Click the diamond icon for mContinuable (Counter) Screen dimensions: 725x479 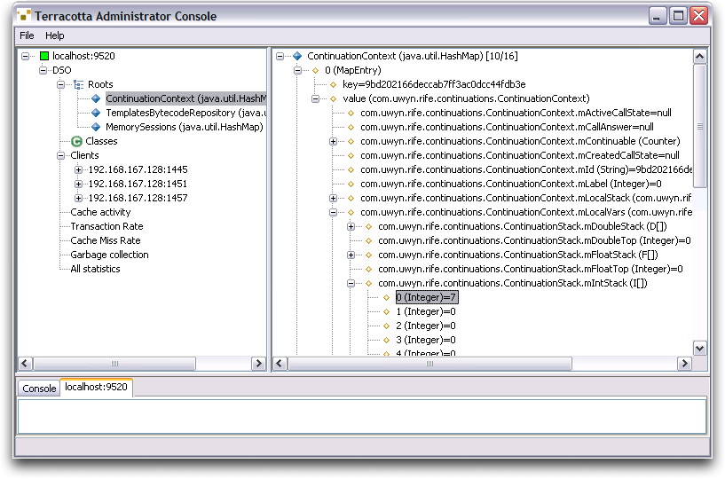tap(351, 141)
